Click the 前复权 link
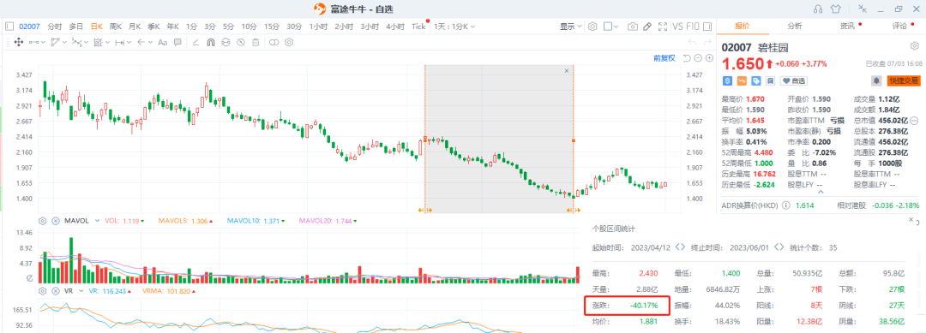The width and height of the screenshot is (926, 333). pos(664,57)
